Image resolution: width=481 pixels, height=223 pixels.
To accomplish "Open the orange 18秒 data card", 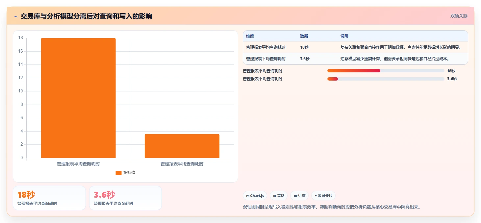I will [49, 198].
